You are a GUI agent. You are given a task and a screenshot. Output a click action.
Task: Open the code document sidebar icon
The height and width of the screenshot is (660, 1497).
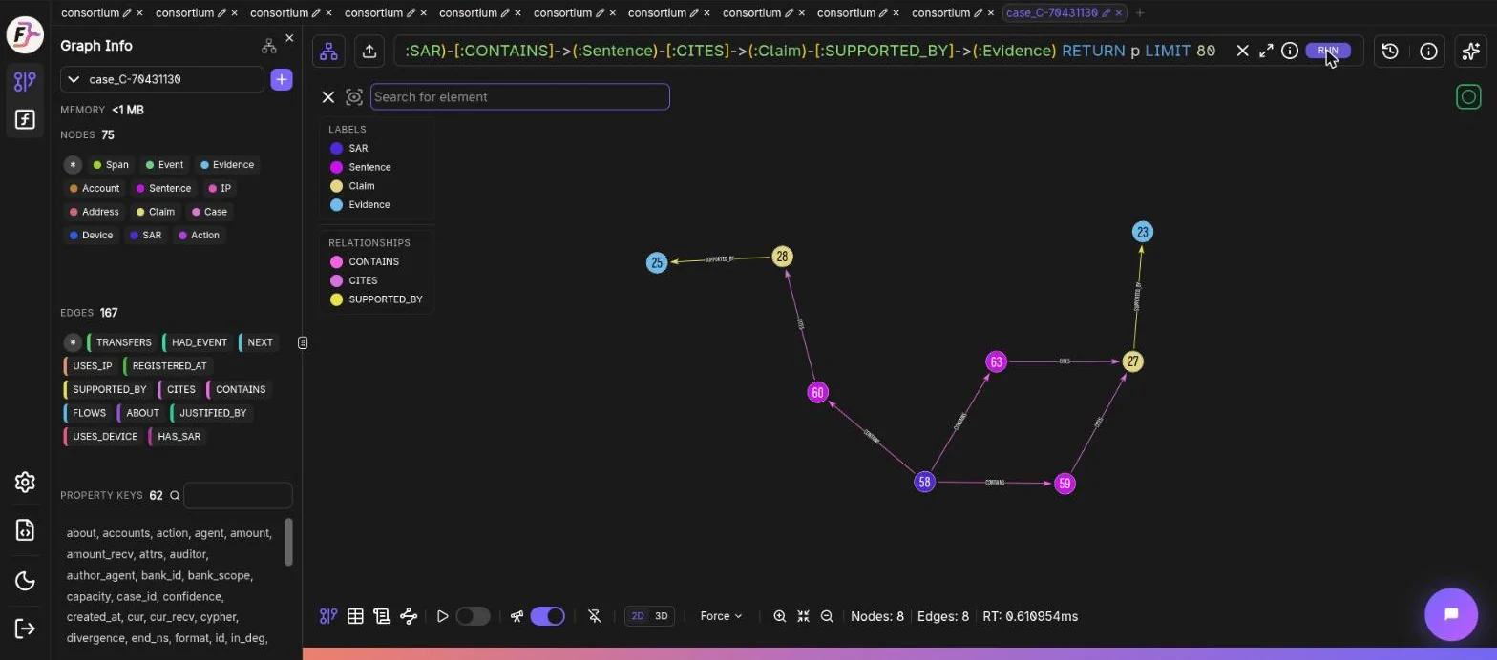pyautogui.click(x=25, y=530)
